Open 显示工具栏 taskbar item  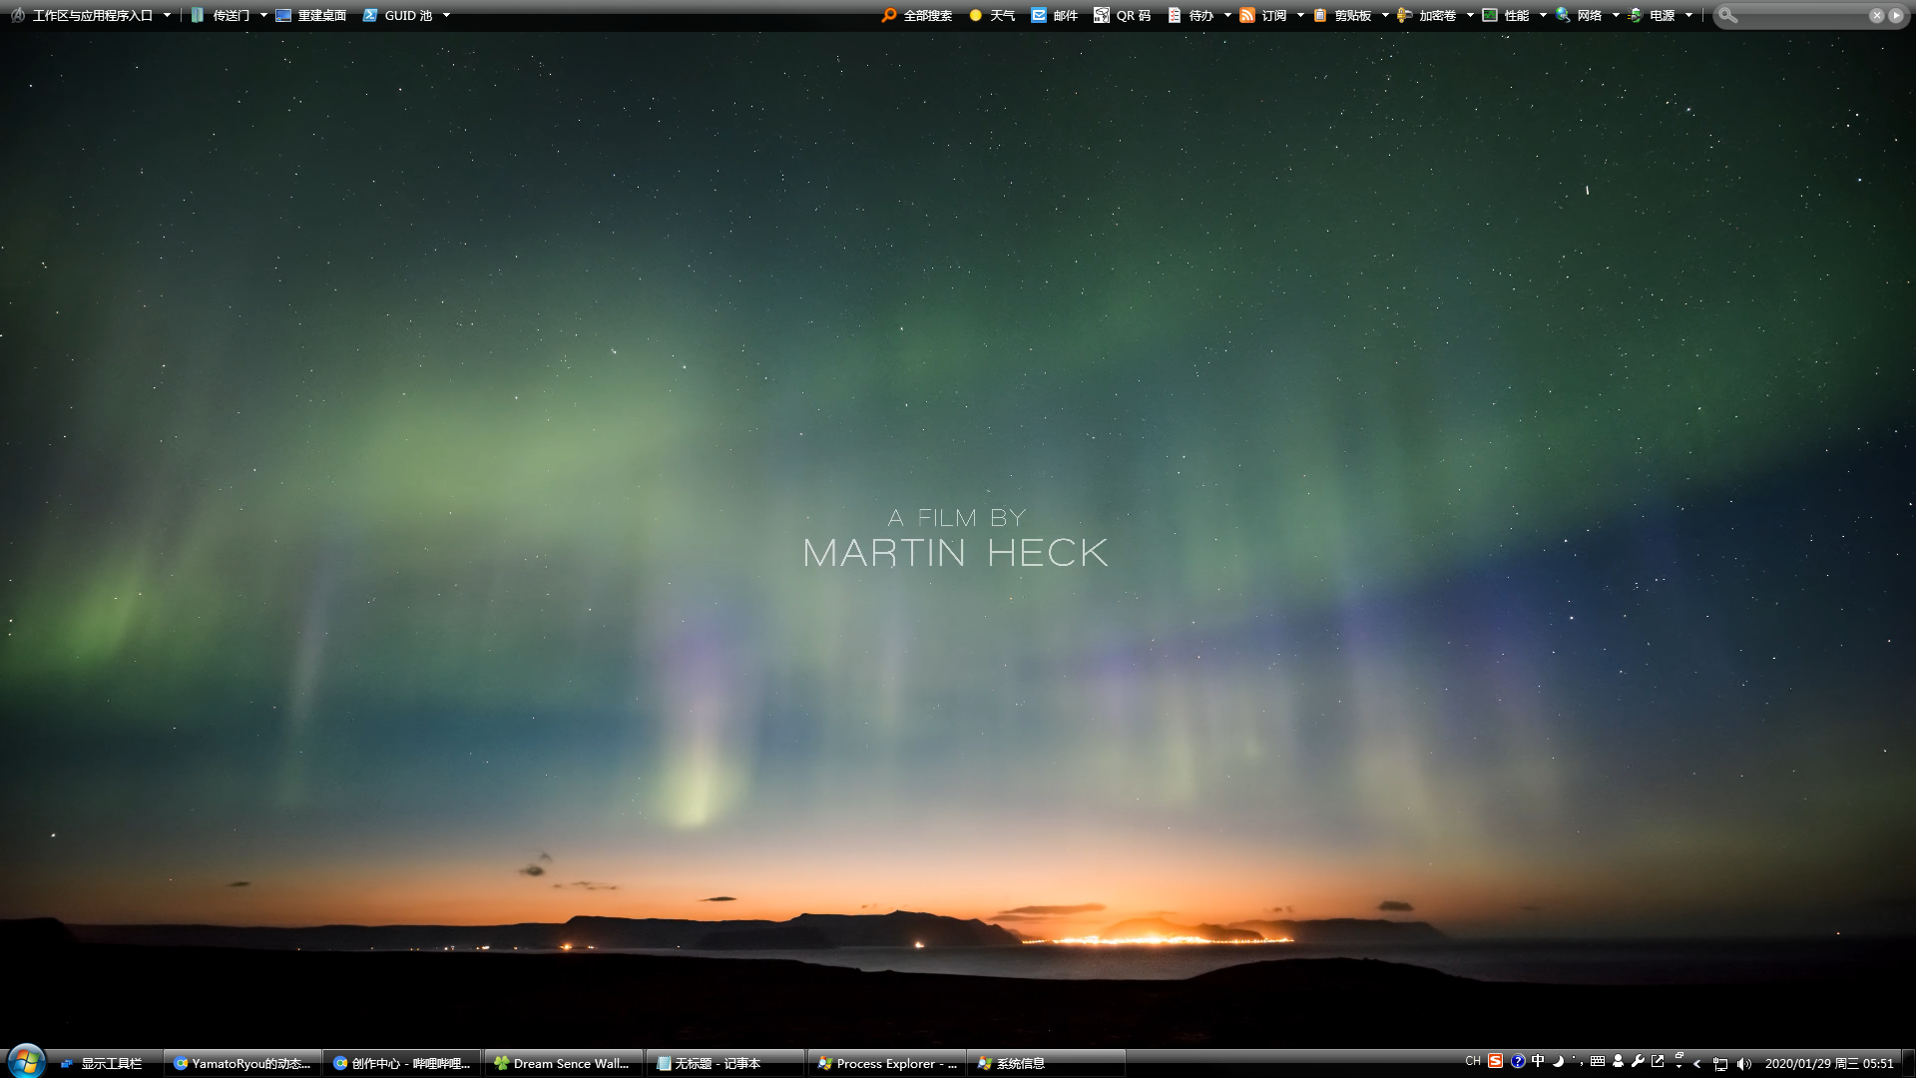(102, 1064)
